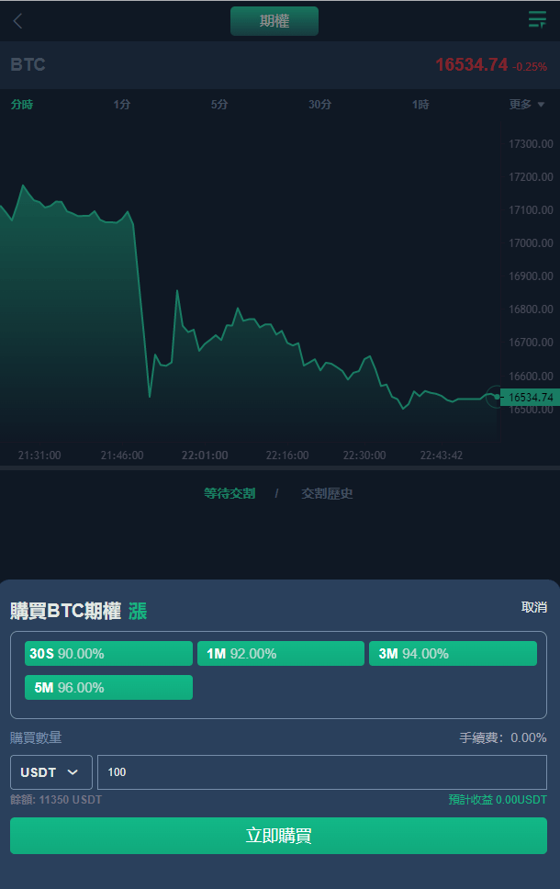This screenshot has width=560, height=889.
Task: Click the 21:31:00 time axis label
Action: (39, 456)
